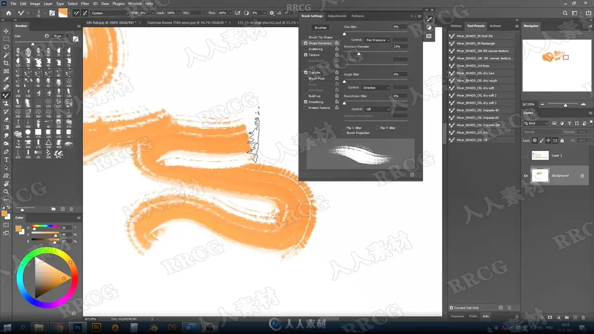Click the Brushes button in Brush Settings
Viewport: 594px width, 334px height.
(321, 28)
